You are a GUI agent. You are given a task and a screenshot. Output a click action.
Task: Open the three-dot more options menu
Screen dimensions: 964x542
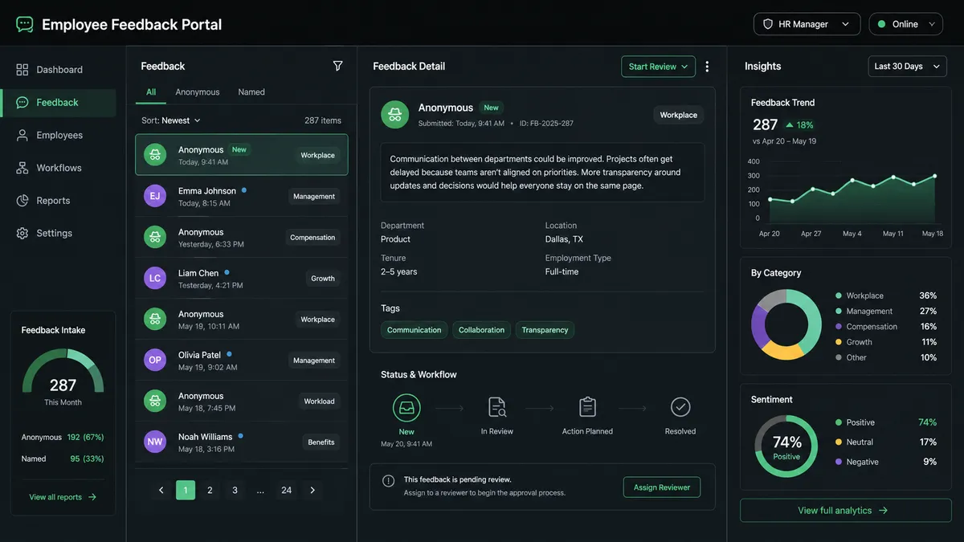[x=707, y=67]
